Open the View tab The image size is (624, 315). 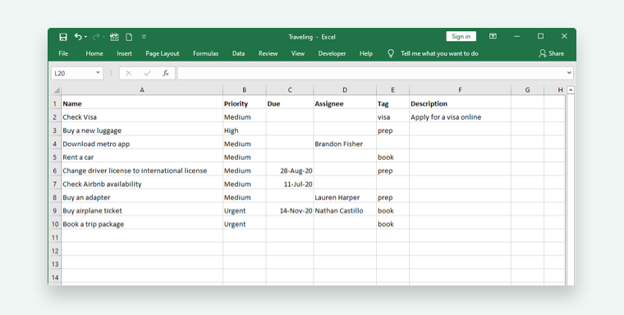pos(298,53)
